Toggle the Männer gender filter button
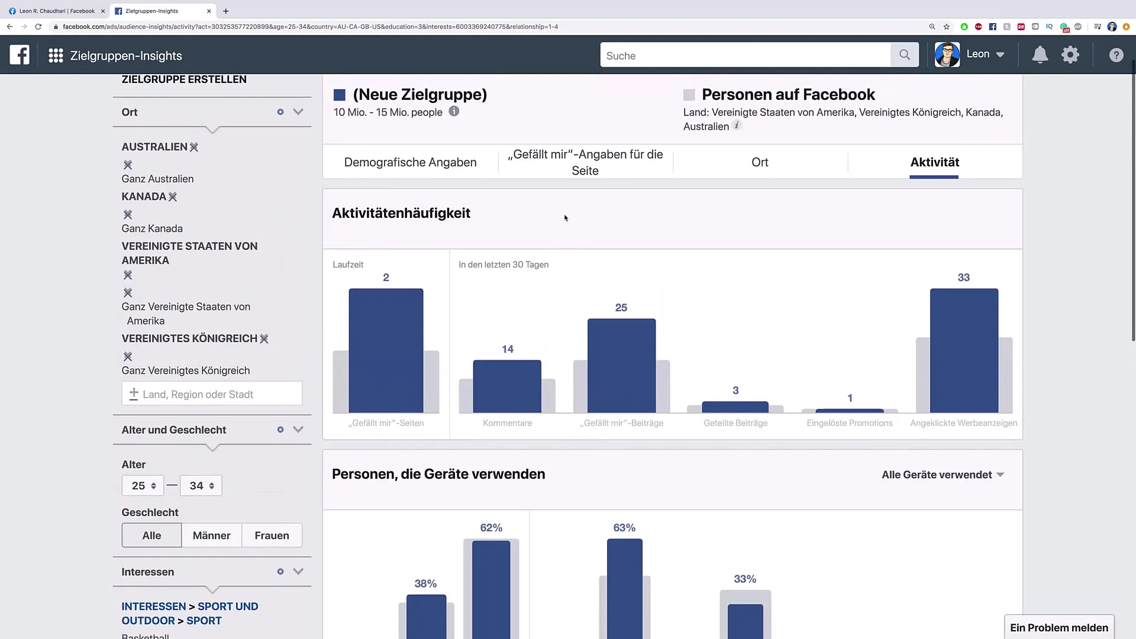1136x639 pixels. (x=211, y=535)
